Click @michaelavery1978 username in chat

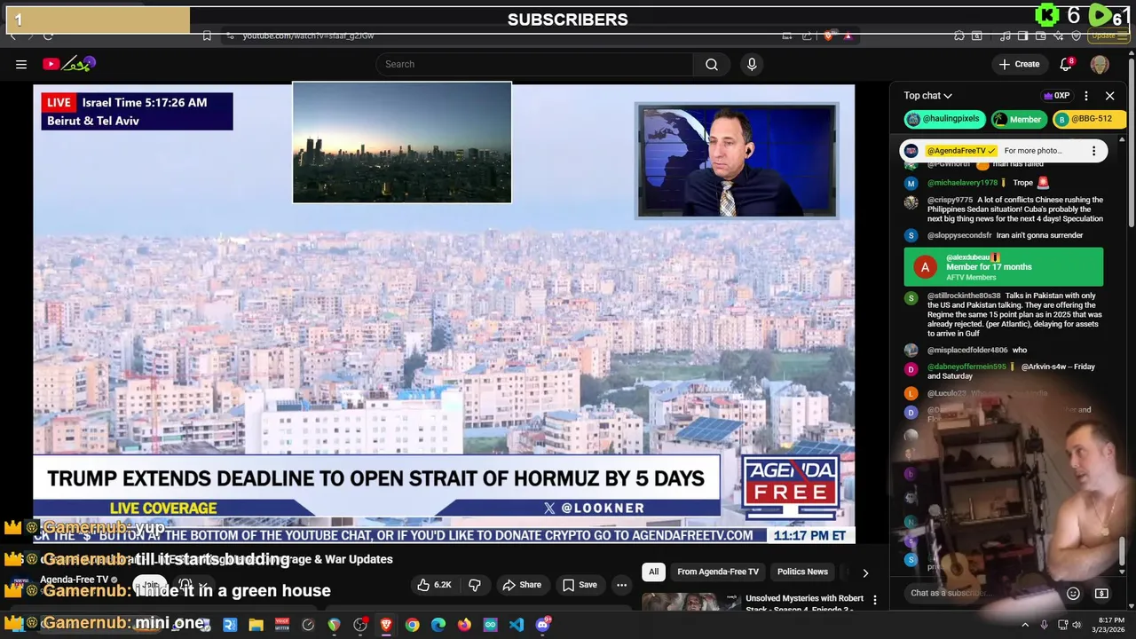click(x=962, y=183)
